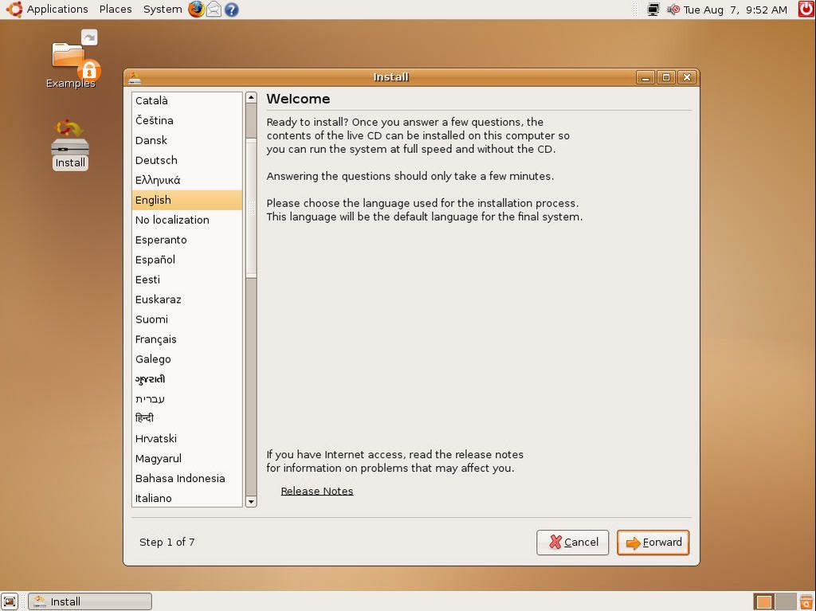
Task: Open the blue Help icon in top panel
Action: point(232,10)
